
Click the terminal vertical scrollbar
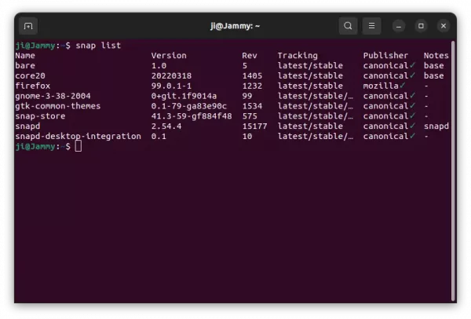[x=453, y=170]
